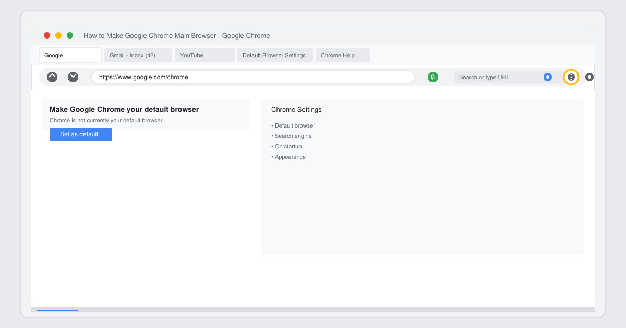The height and width of the screenshot is (328, 626).
Task: Close the window with the red button
Action: tap(47, 35)
